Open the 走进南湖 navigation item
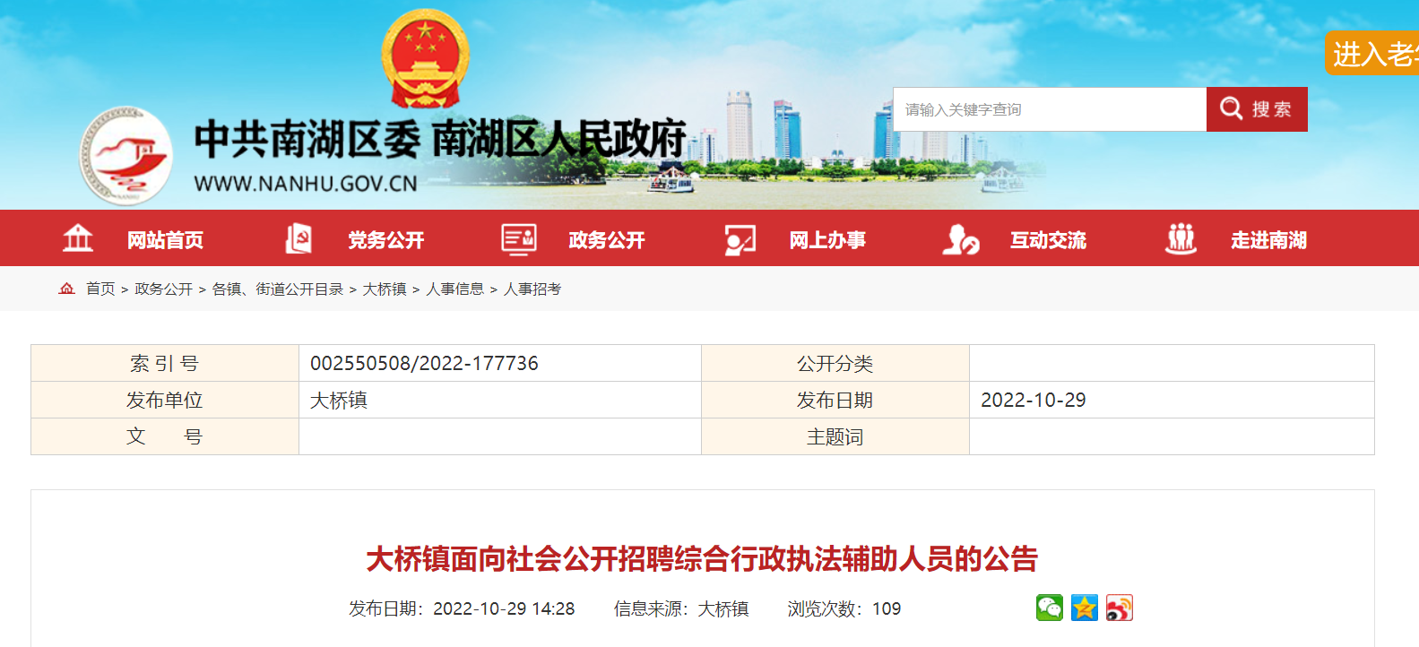Viewport: 1419px width, 647px height. 1268,240
